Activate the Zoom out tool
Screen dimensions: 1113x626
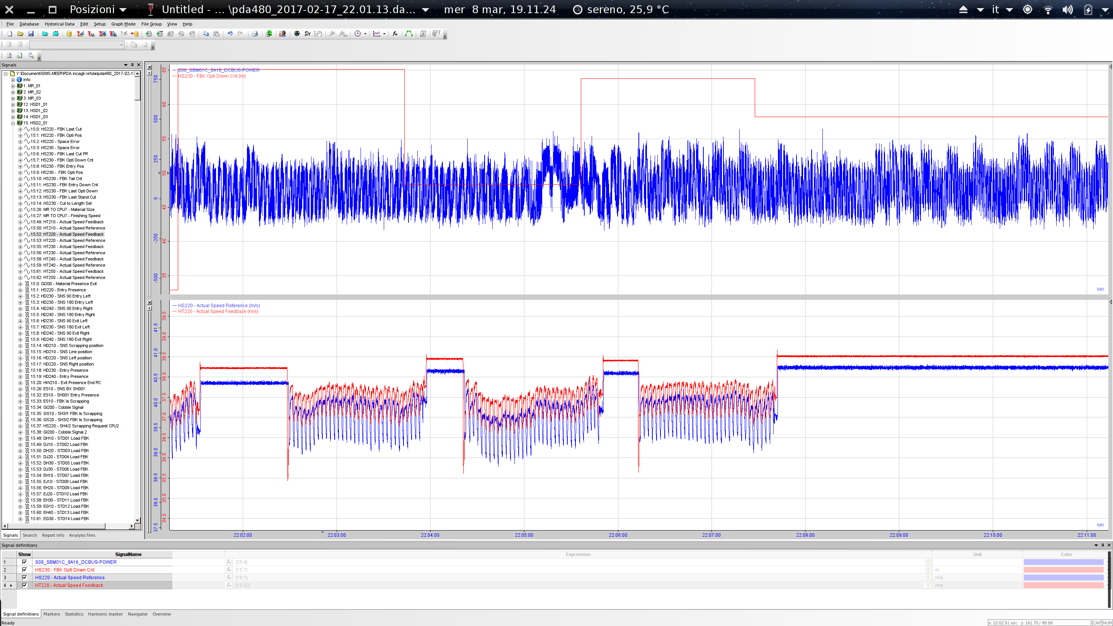(x=333, y=34)
